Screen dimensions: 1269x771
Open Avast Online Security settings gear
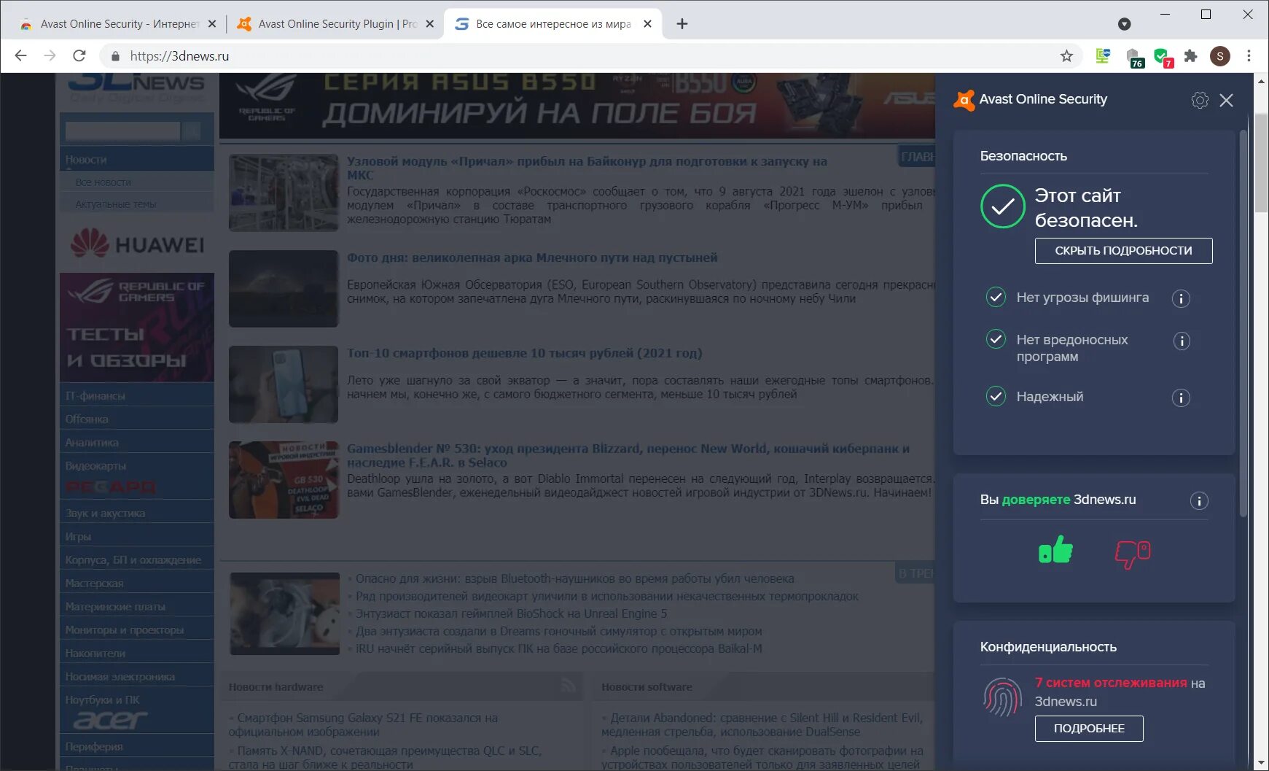[x=1200, y=100]
